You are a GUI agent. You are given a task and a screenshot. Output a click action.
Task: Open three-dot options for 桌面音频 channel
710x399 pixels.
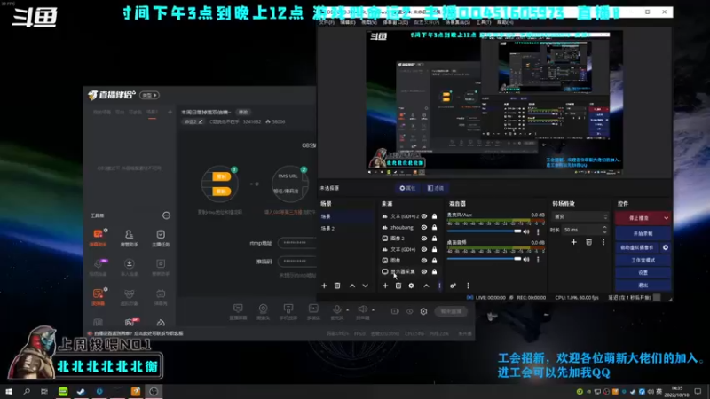click(x=538, y=260)
